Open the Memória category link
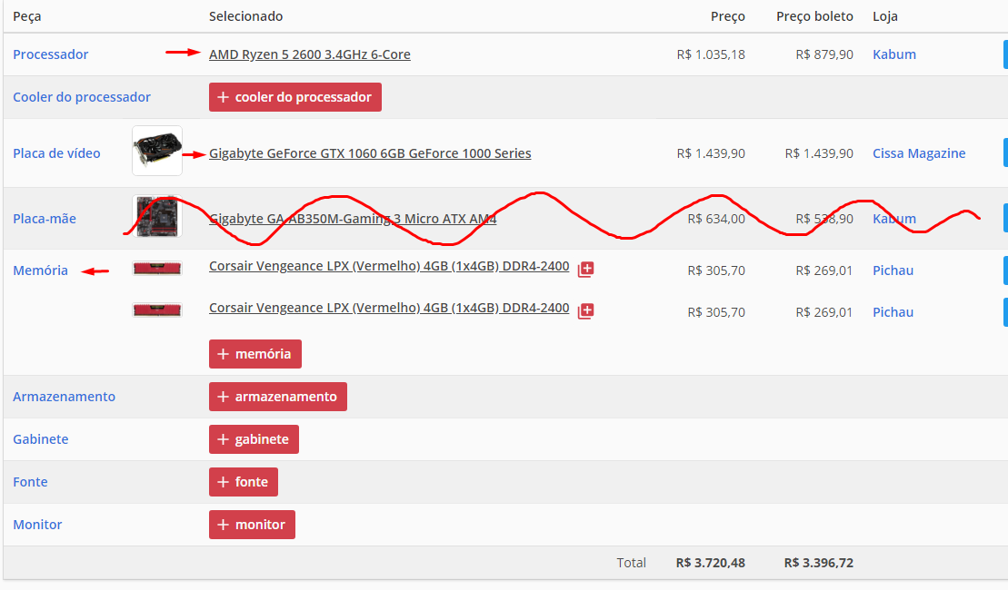Image resolution: width=1008 pixels, height=590 pixels. point(41,270)
